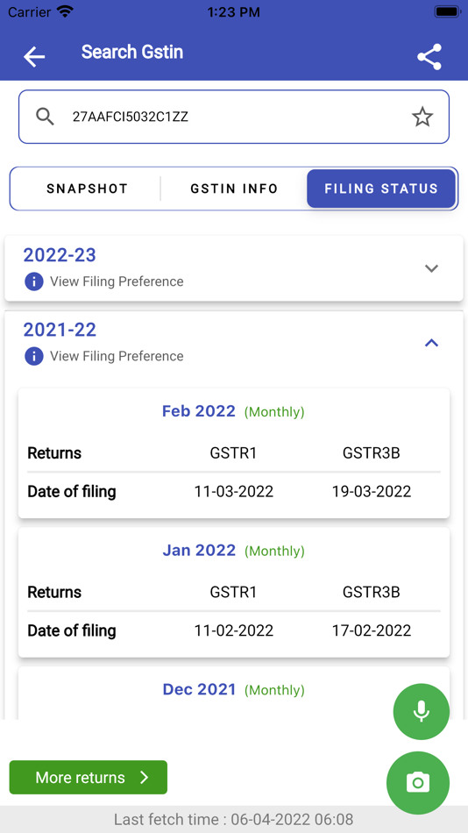This screenshot has width=468, height=833.
Task: Mark GSTIN as favorite with star
Action: 422,117
